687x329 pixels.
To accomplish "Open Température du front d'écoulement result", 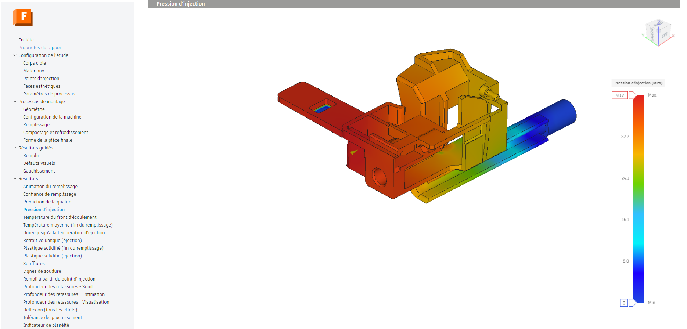I will [60, 217].
